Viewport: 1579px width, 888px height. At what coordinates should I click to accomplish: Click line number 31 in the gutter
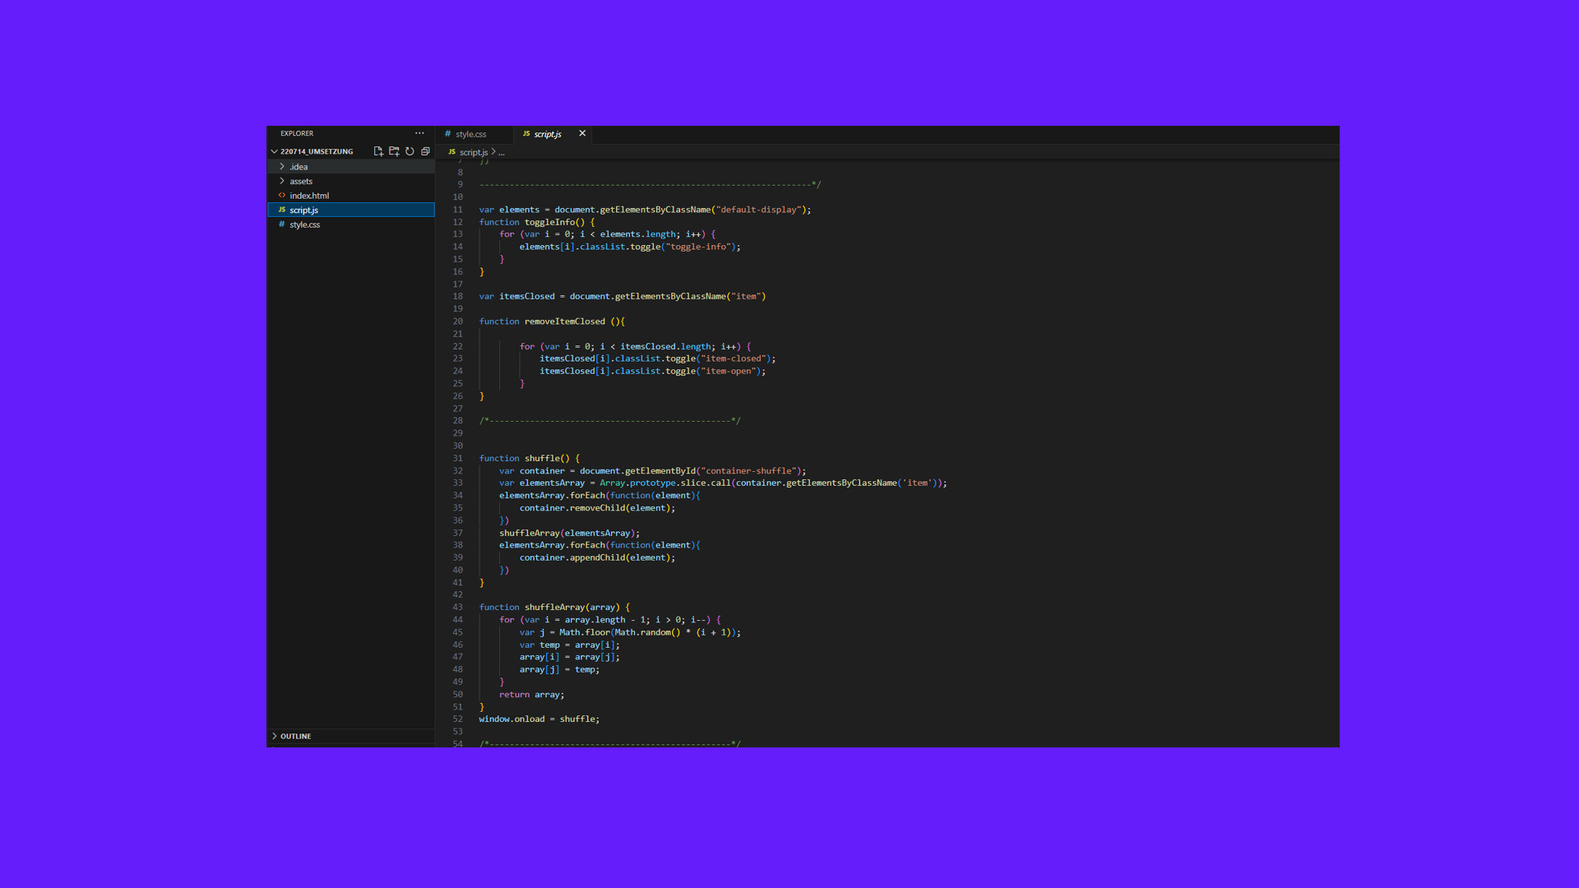(x=457, y=459)
